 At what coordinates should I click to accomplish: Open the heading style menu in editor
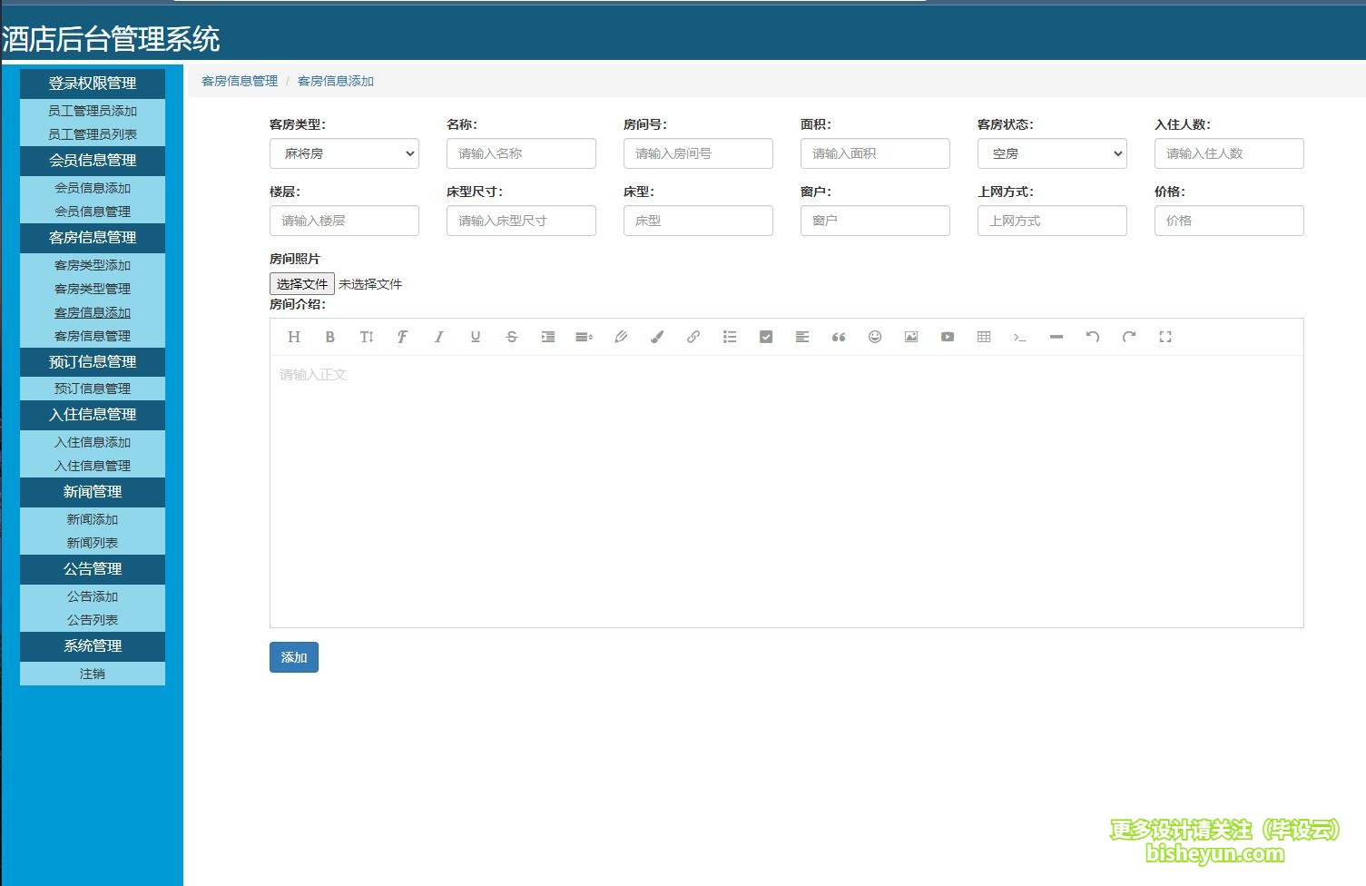click(x=294, y=337)
